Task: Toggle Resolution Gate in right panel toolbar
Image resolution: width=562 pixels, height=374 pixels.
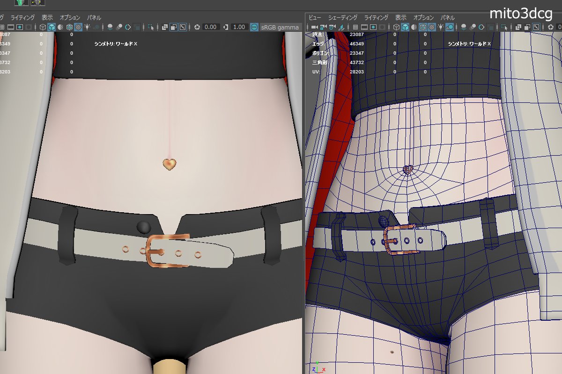Action: click(373, 27)
